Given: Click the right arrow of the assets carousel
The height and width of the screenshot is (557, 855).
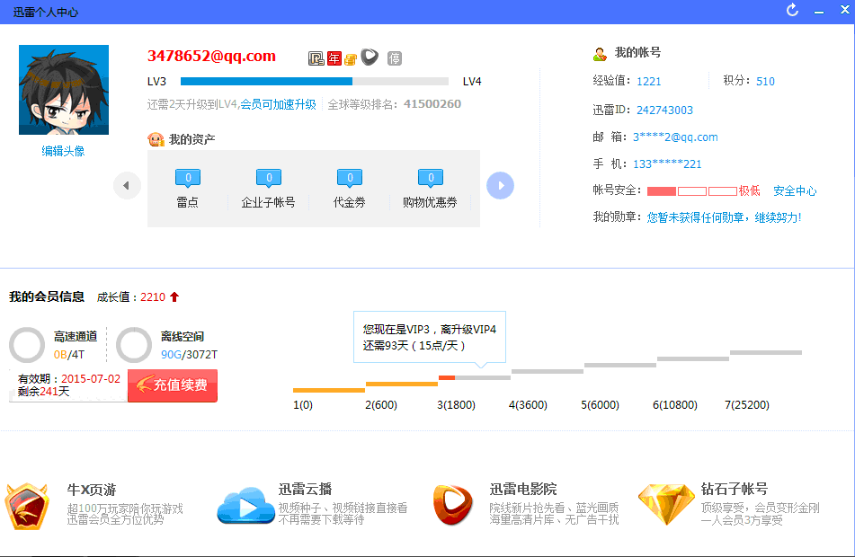Looking at the screenshot, I should point(500,185).
